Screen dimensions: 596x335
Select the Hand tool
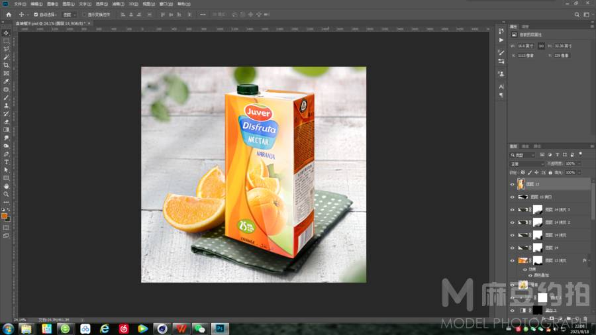(x=6, y=186)
